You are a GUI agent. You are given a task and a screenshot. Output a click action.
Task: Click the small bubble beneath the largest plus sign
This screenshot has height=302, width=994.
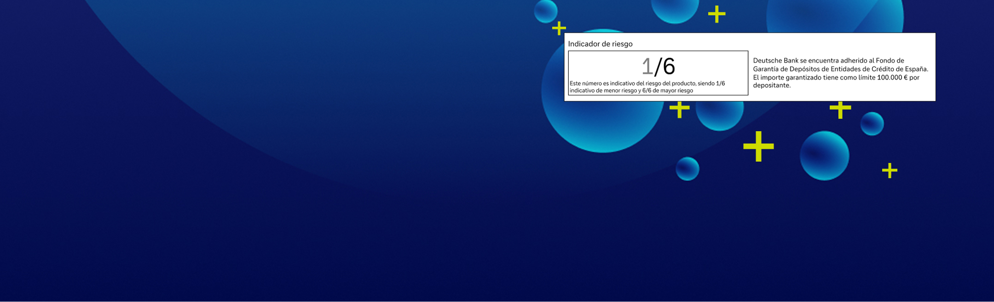coord(687,168)
